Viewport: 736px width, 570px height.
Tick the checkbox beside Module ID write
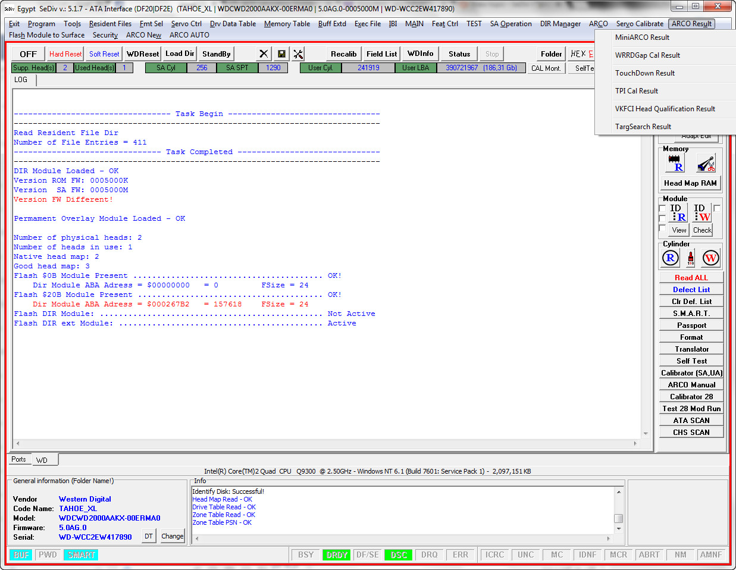coord(717,208)
